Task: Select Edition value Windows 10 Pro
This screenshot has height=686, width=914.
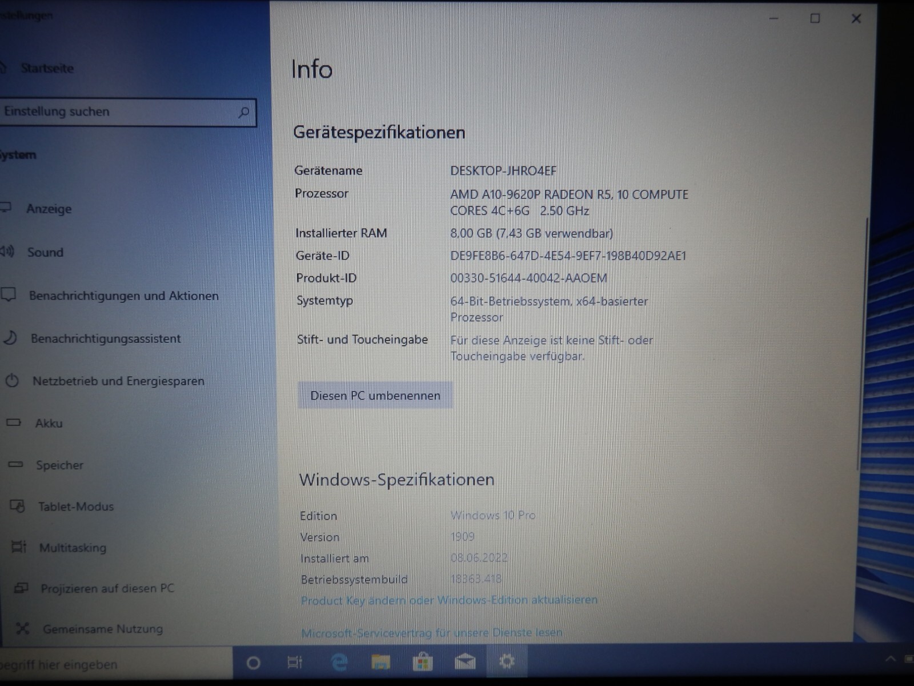Action: pyautogui.click(x=493, y=515)
